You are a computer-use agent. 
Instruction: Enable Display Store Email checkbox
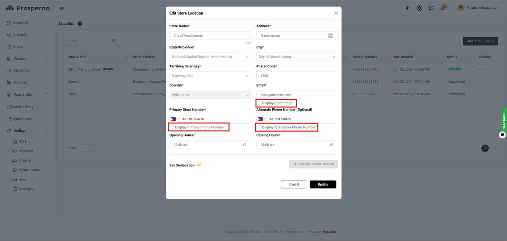pyautogui.click(x=259, y=103)
